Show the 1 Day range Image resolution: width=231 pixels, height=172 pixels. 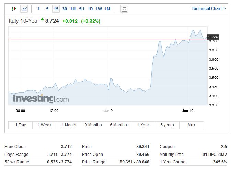click(21, 125)
